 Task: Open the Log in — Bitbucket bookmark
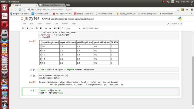point(20,14)
